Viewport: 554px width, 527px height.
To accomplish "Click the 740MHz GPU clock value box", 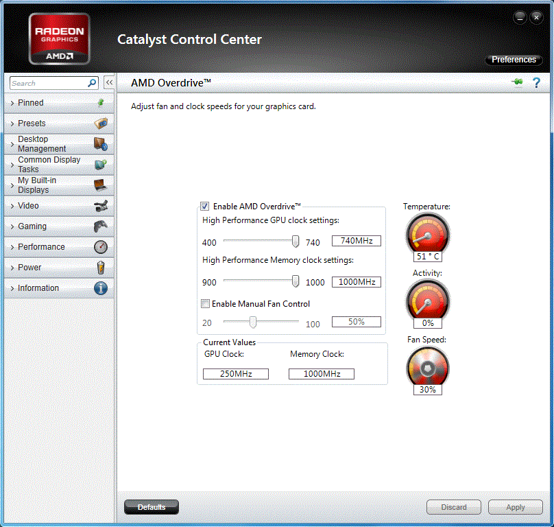I will click(357, 241).
